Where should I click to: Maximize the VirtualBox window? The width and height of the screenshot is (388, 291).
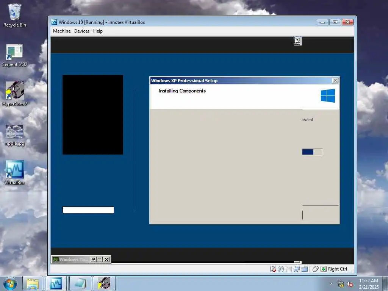pyautogui.click(x=335, y=22)
